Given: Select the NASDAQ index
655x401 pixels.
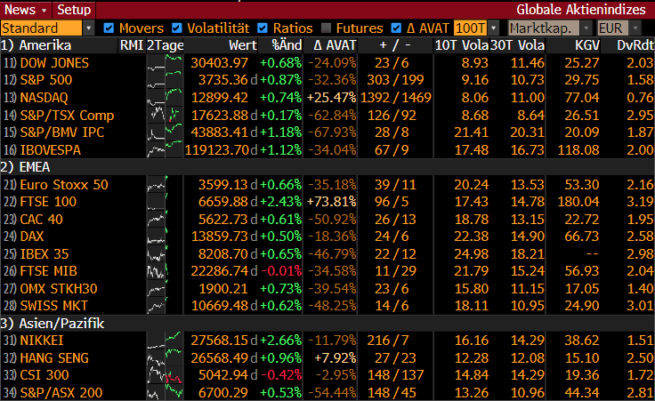Looking at the screenshot, I should [44, 98].
